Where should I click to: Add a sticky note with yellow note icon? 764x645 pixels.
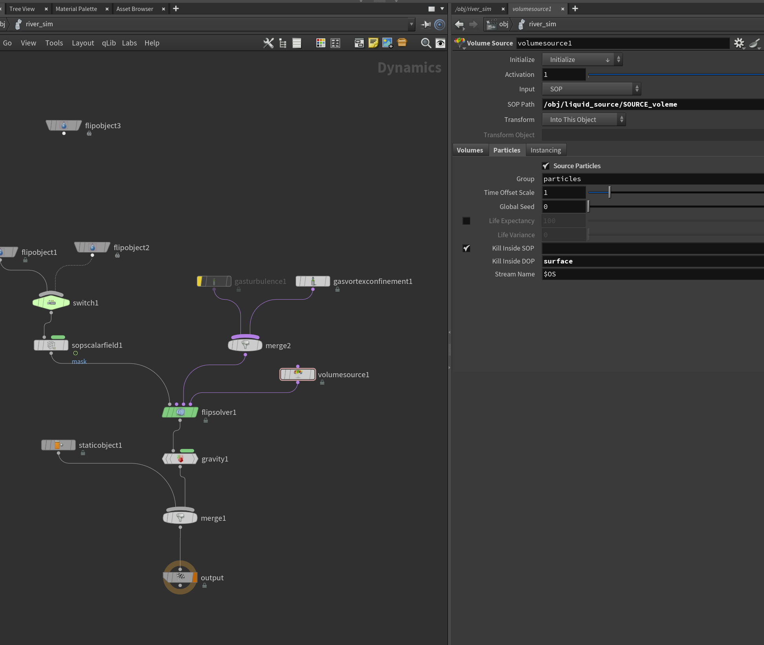click(373, 43)
